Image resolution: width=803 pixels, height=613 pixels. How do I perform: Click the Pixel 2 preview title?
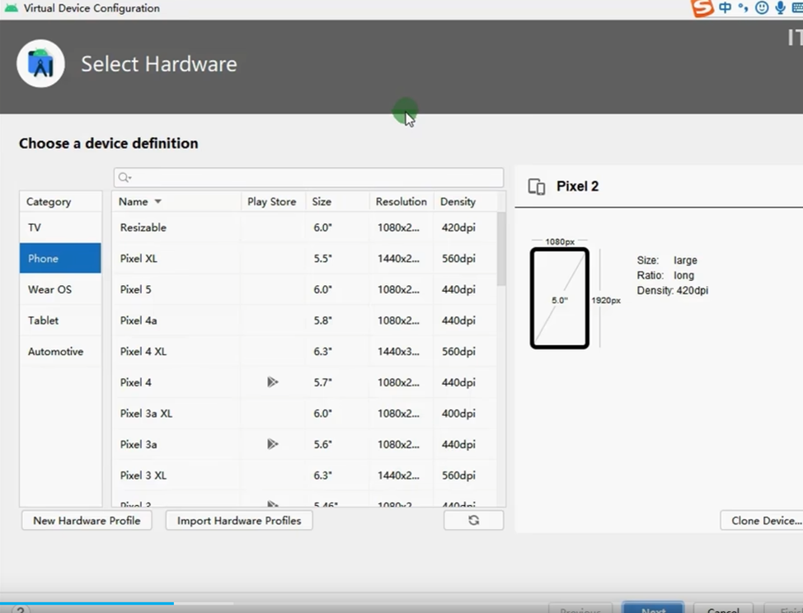[x=577, y=186]
